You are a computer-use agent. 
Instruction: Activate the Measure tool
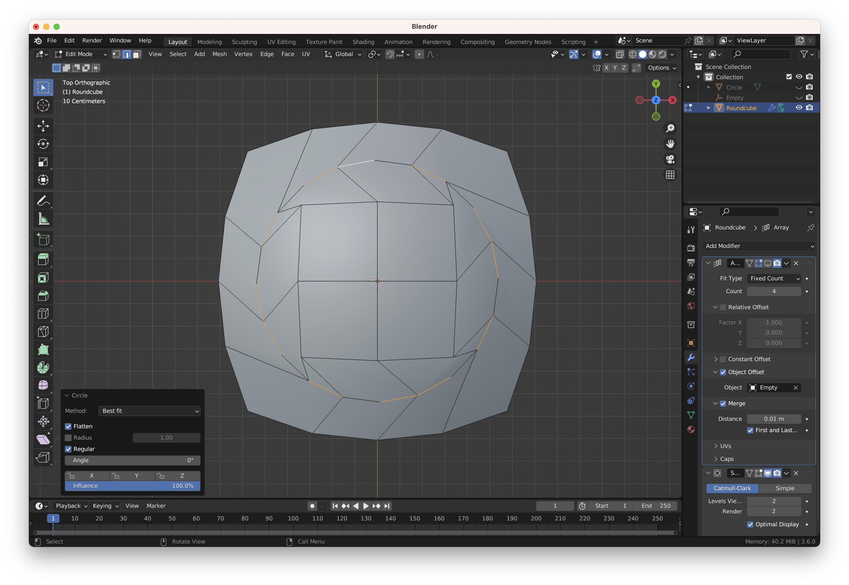pyautogui.click(x=43, y=219)
